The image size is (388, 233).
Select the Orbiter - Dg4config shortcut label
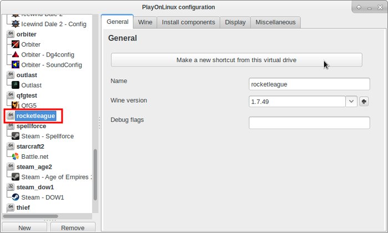pos(48,54)
